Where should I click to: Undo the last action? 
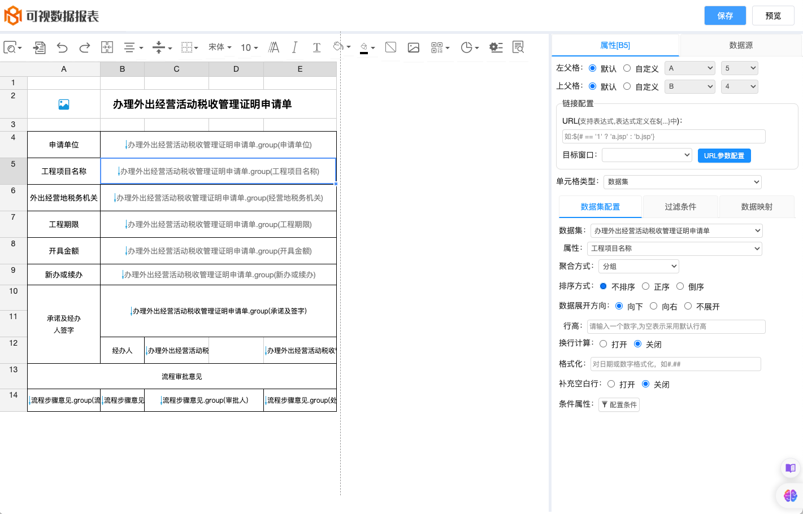(x=62, y=47)
